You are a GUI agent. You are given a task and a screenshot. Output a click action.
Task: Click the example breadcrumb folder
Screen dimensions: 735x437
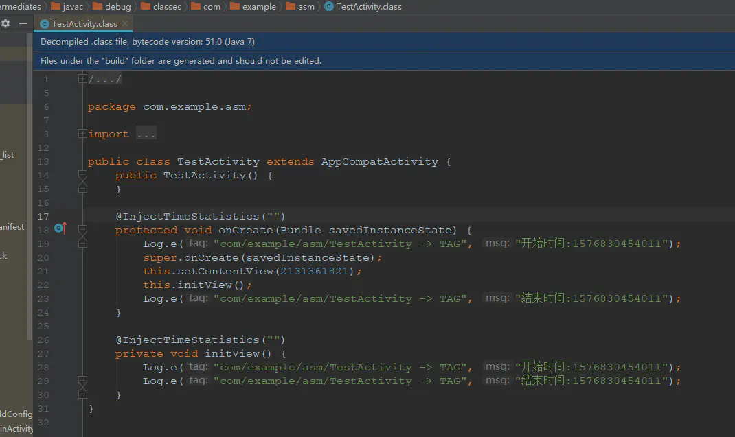click(253, 7)
